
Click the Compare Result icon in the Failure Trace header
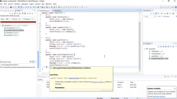point(35,62)
